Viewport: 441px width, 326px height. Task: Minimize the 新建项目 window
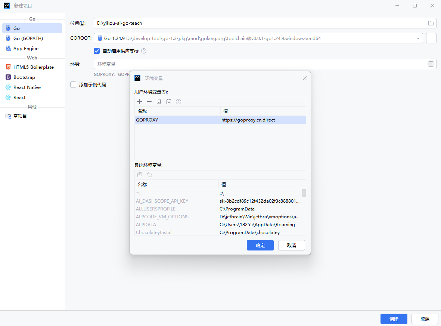397,6
